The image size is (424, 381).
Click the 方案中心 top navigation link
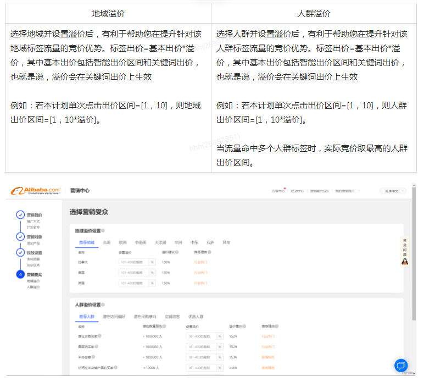tap(278, 191)
